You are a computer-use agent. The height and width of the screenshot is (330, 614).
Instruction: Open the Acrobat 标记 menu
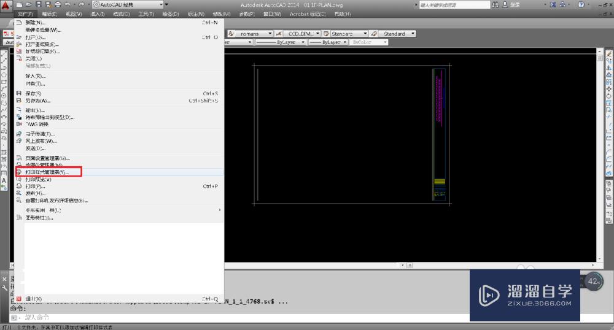[308, 14]
